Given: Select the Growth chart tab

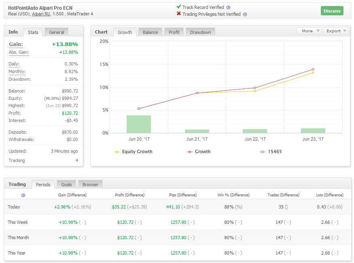Looking at the screenshot, I should (x=125, y=32).
